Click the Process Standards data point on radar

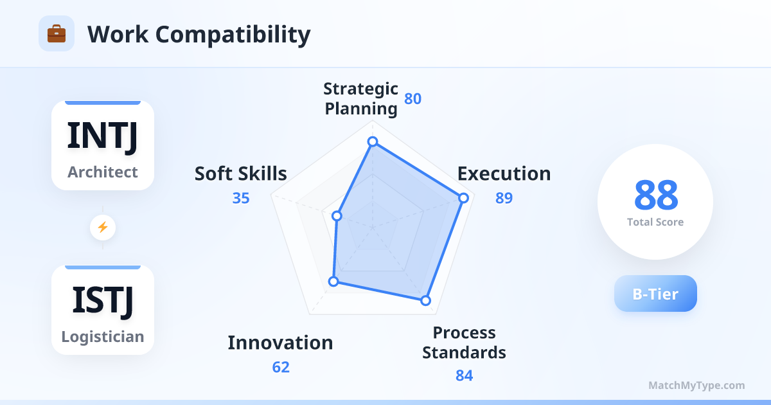tap(425, 300)
